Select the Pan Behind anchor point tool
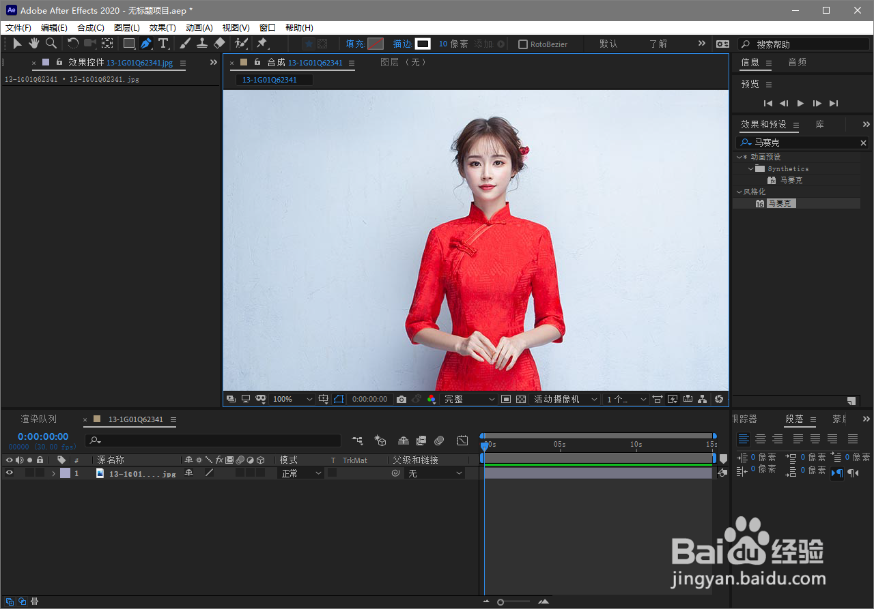 tap(107, 44)
